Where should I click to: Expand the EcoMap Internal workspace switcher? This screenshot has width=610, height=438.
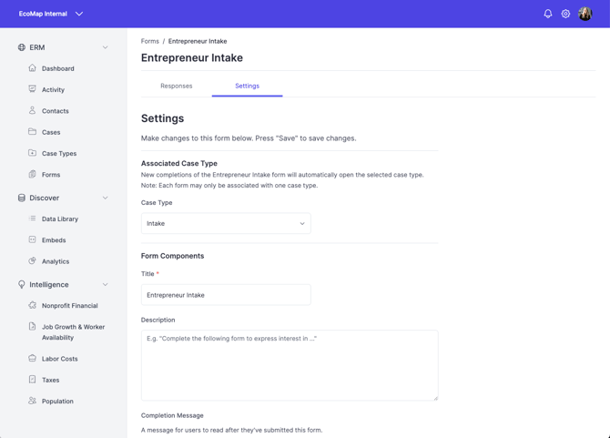(51, 14)
